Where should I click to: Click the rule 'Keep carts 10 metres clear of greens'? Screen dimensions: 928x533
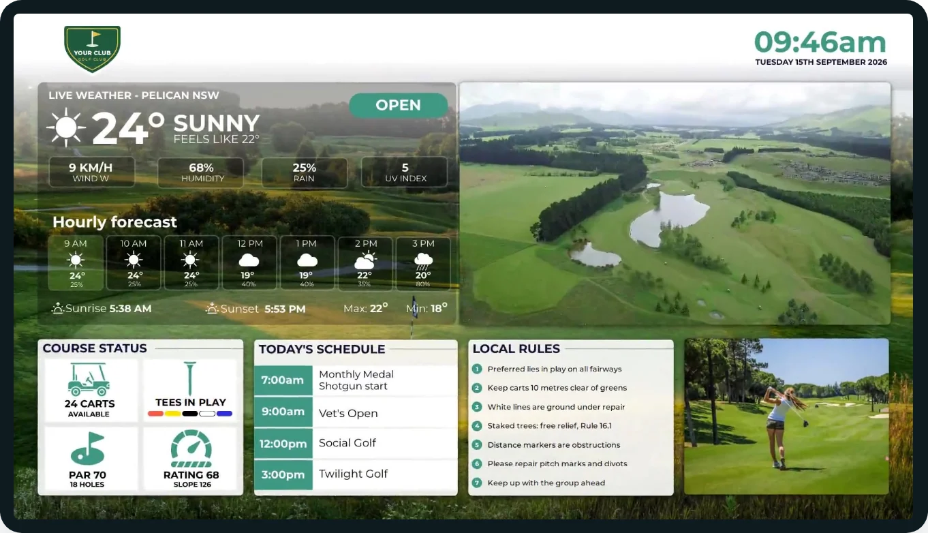click(x=557, y=389)
